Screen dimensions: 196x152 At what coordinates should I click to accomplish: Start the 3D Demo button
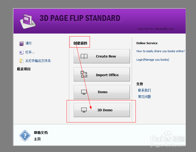coord(102,110)
